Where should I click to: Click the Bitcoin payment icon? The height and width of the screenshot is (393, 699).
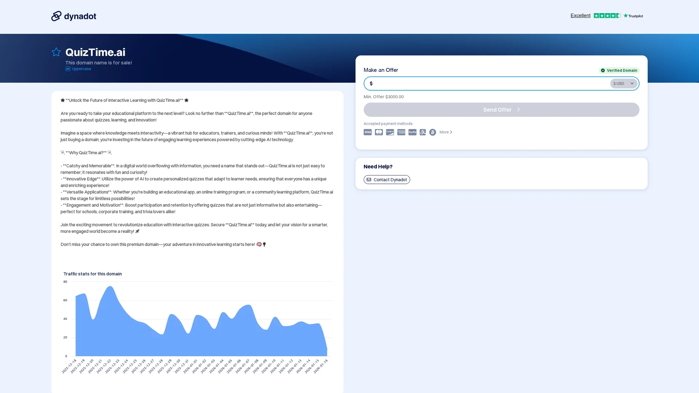click(433, 132)
